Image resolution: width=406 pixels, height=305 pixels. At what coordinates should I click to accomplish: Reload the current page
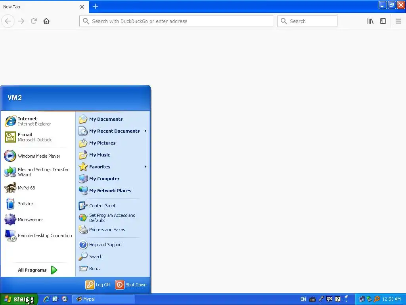[34, 21]
